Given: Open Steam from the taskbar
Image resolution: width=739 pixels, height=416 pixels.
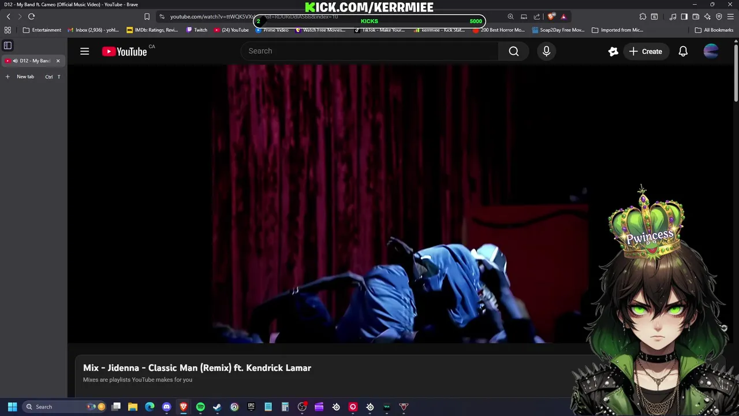Looking at the screenshot, I should pos(217,407).
